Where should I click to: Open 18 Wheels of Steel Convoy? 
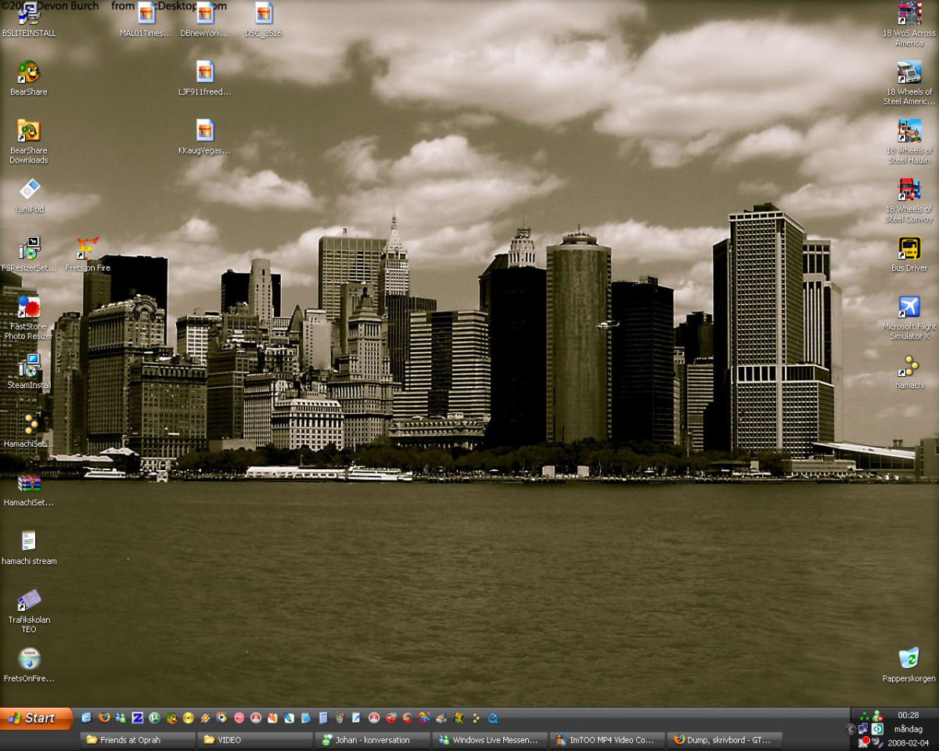click(908, 190)
